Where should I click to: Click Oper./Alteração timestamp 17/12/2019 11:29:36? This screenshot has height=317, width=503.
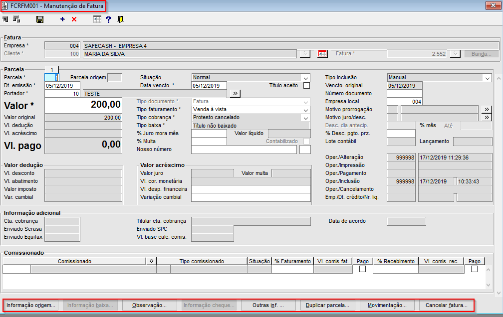455,158
